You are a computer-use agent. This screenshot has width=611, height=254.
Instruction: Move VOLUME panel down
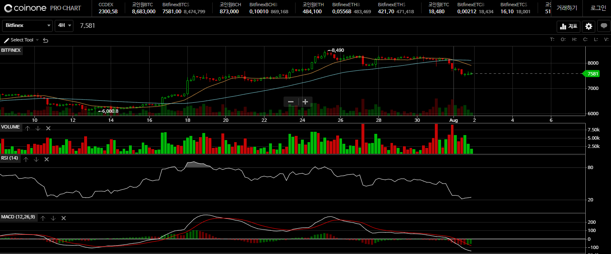coord(38,128)
